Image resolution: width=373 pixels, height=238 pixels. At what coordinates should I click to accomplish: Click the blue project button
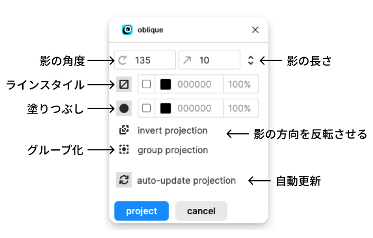[142, 211]
